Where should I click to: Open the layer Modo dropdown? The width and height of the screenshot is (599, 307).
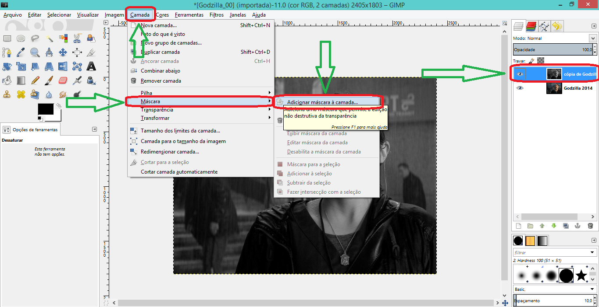coord(593,38)
